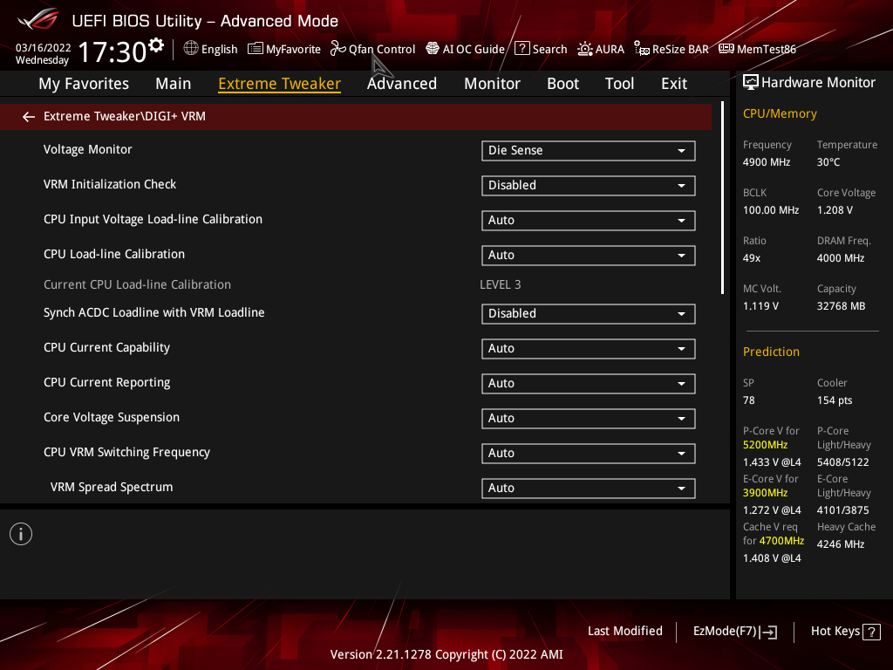This screenshot has height=670, width=893.
Task: Click Hot Keys label
Action: 835,632
